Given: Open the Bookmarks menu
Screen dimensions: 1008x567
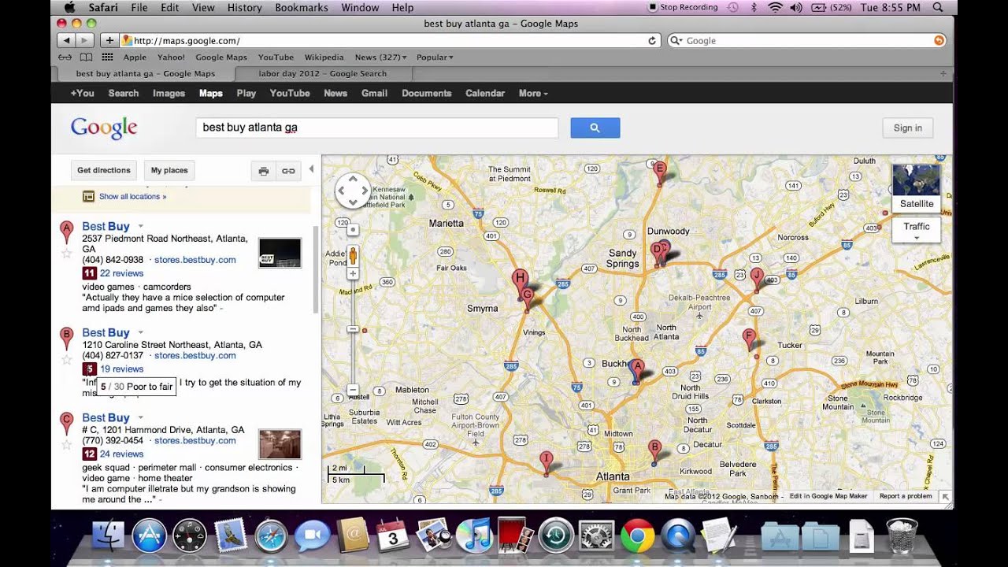Looking at the screenshot, I should click(302, 7).
